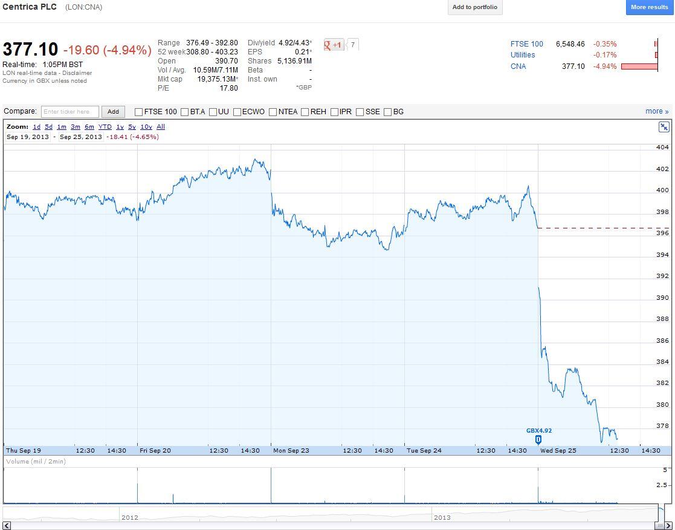Screen dimensions: 675x530
Task: Click the -18.41 (-4.65%) range change
Action: pos(132,137)
